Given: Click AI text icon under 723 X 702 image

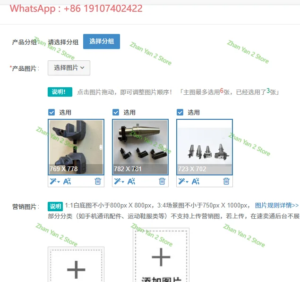Looking at the screenshot, I should 196,181.
